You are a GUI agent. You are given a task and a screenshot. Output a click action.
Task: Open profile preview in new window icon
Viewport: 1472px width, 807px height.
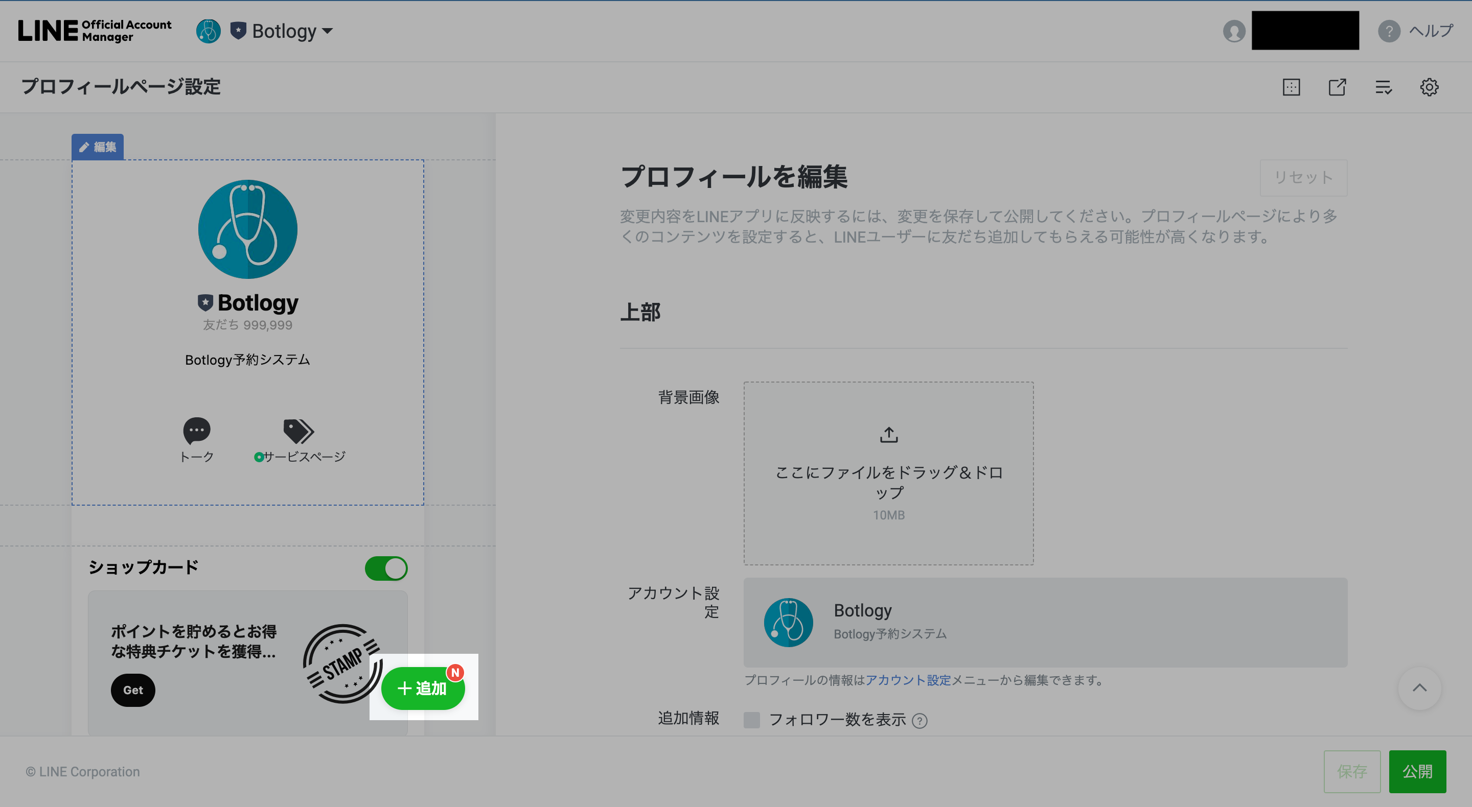coord(1337,87)
